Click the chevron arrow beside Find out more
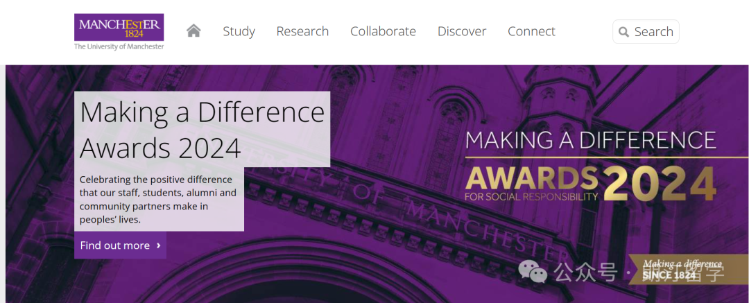 (159, 245)
